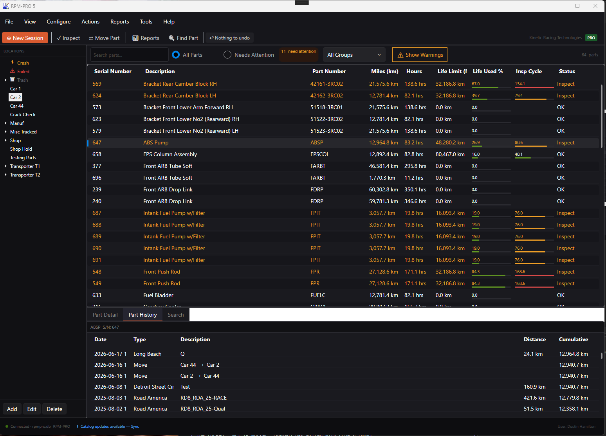The height and width of the screenshot is (436, 606).
Task: Click the Edit location button
Action: 32,409
